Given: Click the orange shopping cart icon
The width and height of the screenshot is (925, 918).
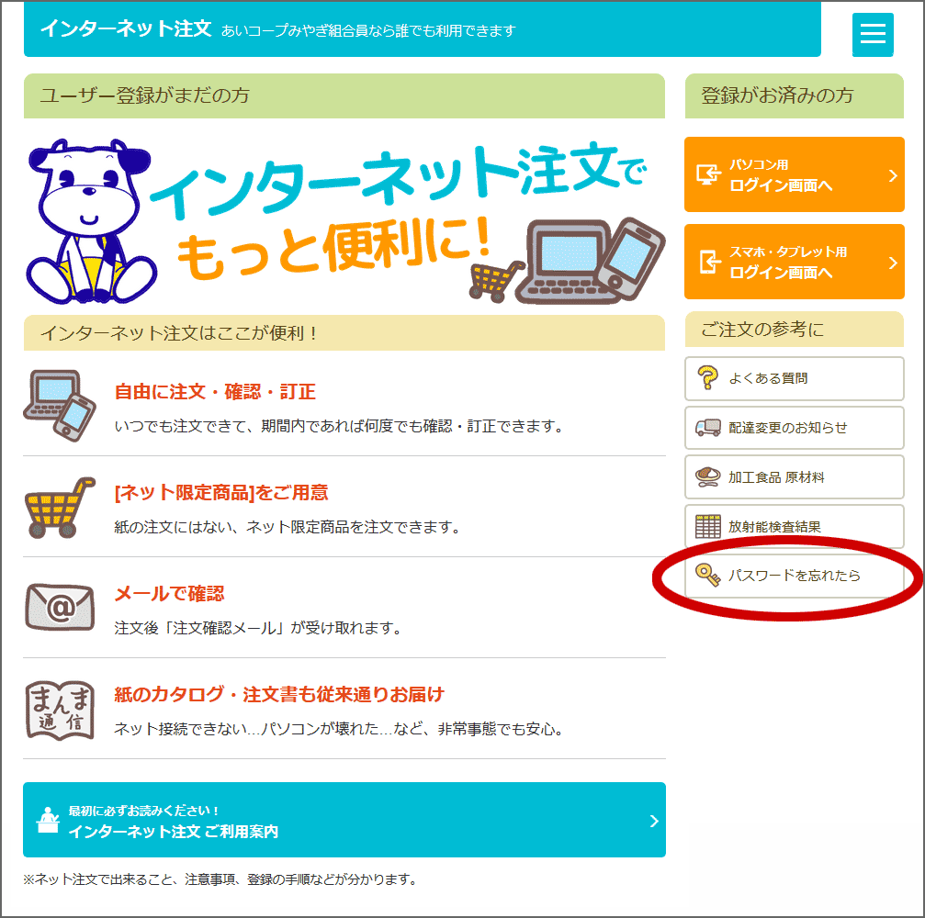Looking at the screenshot, I should click(60, 508).
